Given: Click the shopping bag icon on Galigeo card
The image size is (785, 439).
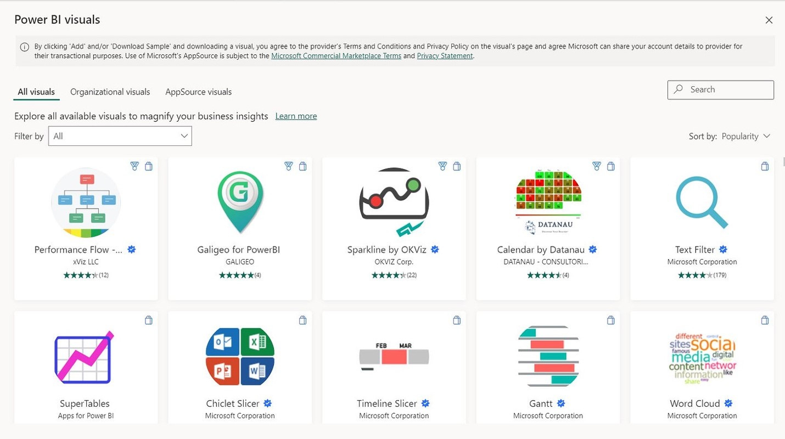Looking at the screenshot, I should click(x=303, y=166).
